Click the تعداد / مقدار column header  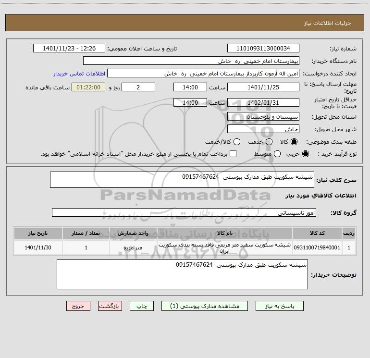[x=86, y=233]
